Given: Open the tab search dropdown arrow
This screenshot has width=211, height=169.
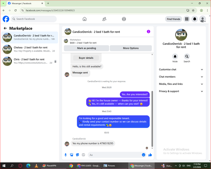Looking at the screenshot, I should point(3,3).
